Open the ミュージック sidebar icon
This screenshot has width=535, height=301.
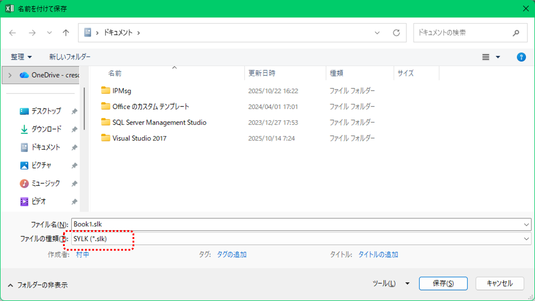(24, 183)
